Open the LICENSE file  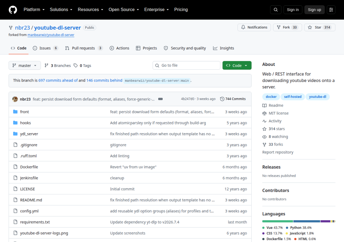(28, 189)
